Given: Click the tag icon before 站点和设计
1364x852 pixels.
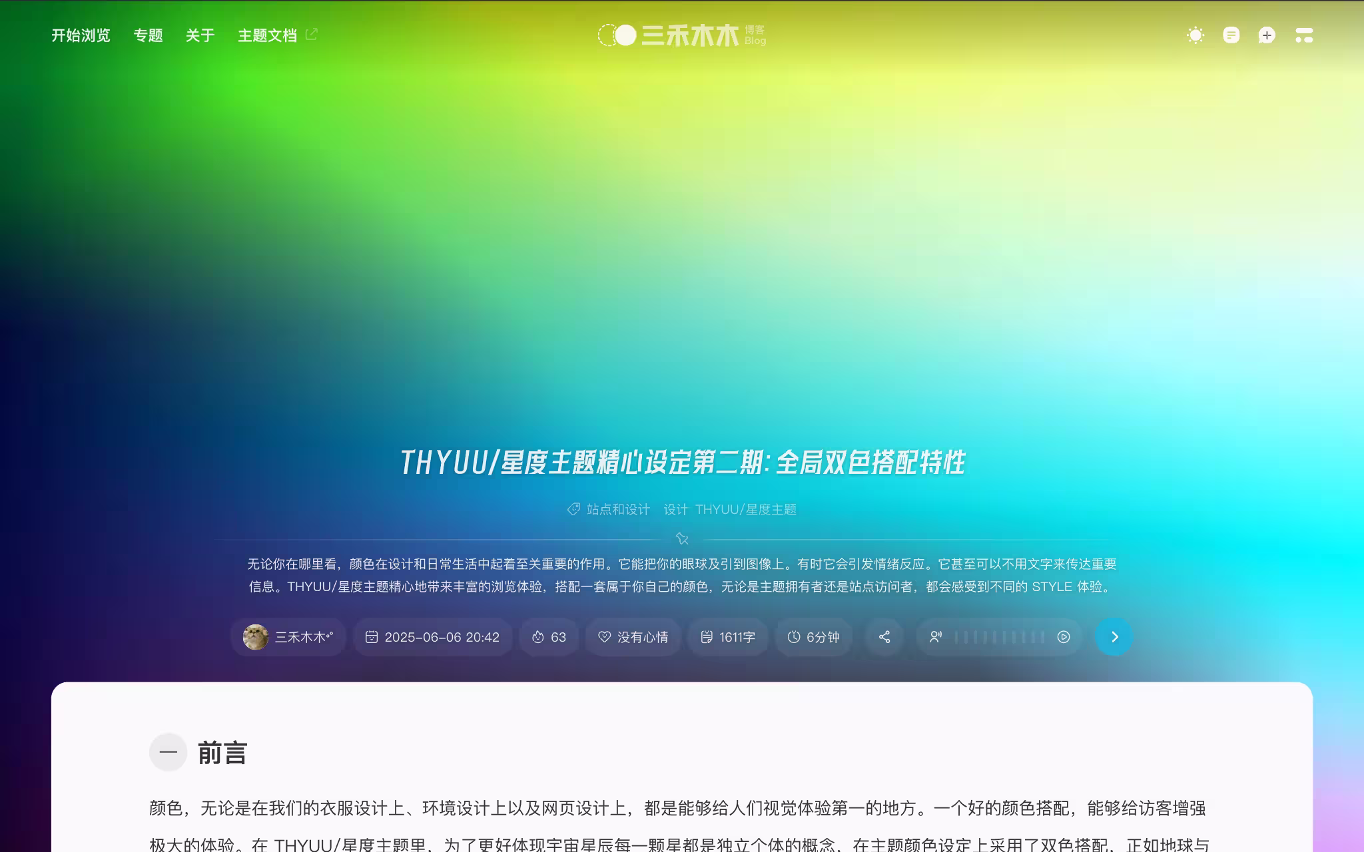Looking at the screenshot, I should pyautogui.click(x=573, y=509).
